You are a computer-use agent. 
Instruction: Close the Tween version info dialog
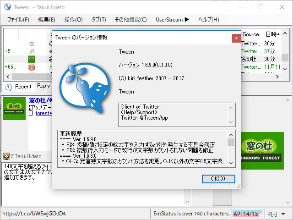pos(236,38)
